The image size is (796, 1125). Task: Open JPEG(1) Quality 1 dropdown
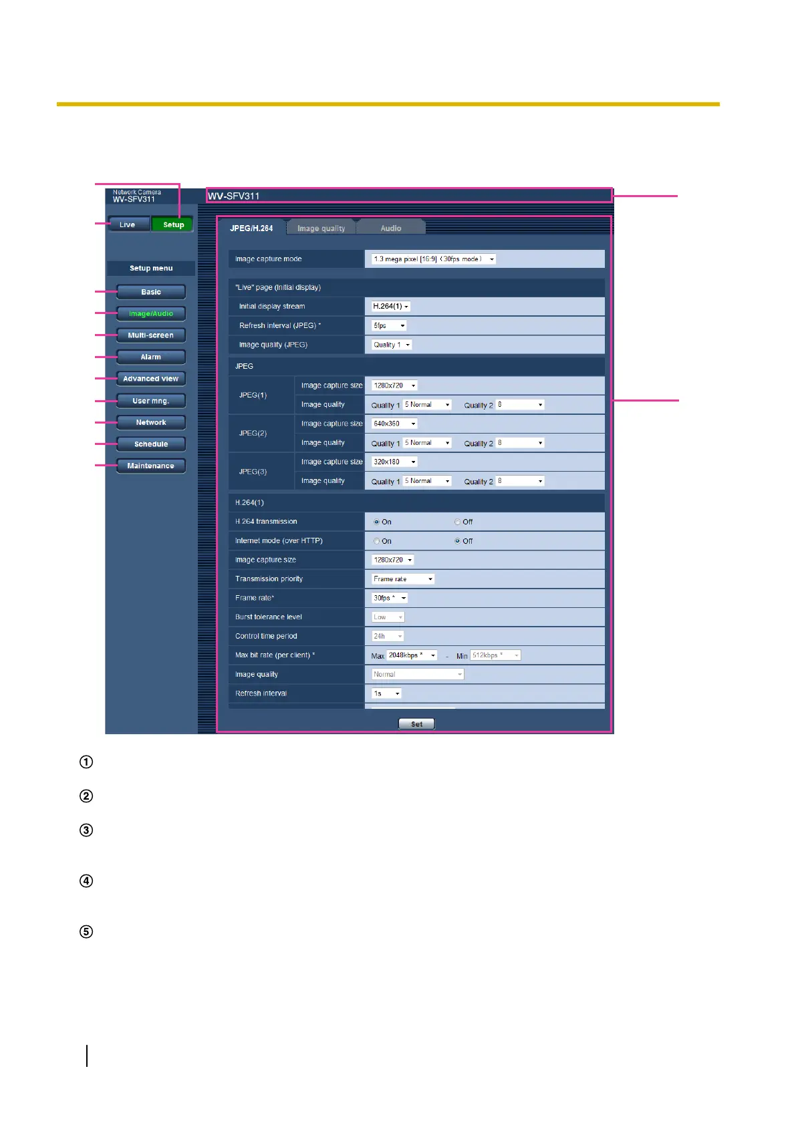click(427, 405)
